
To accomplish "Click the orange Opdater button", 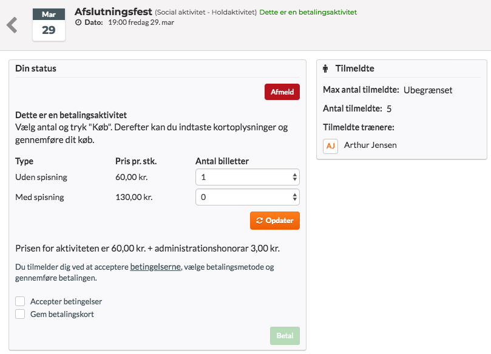I will 274,221.
